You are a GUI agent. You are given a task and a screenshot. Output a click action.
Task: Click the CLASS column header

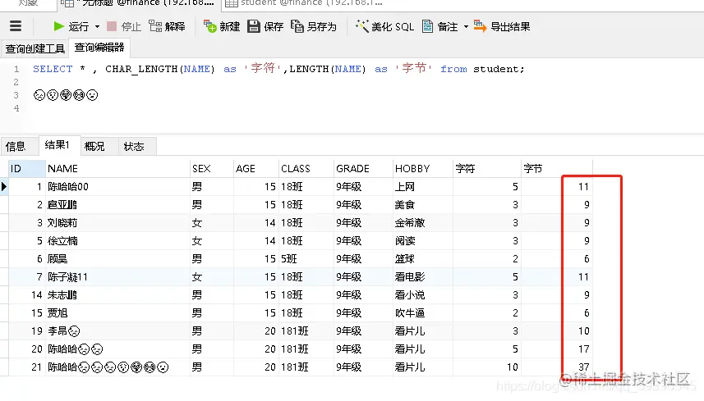point(306,168)
